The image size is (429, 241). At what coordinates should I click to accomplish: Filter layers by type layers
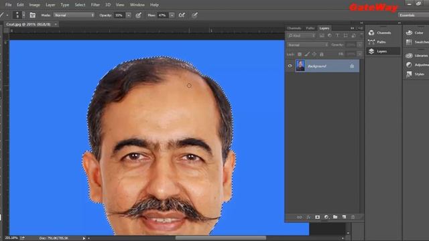click(x=337, y=35)
